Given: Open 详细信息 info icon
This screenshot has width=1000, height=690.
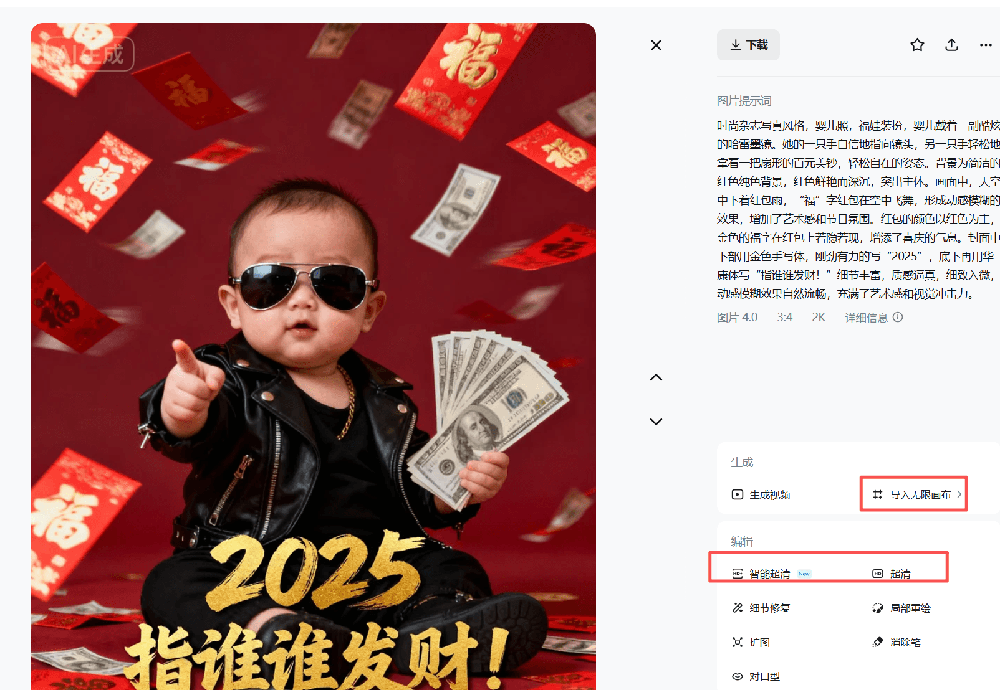Looking at the screenshot, I should tap(898, 317).
